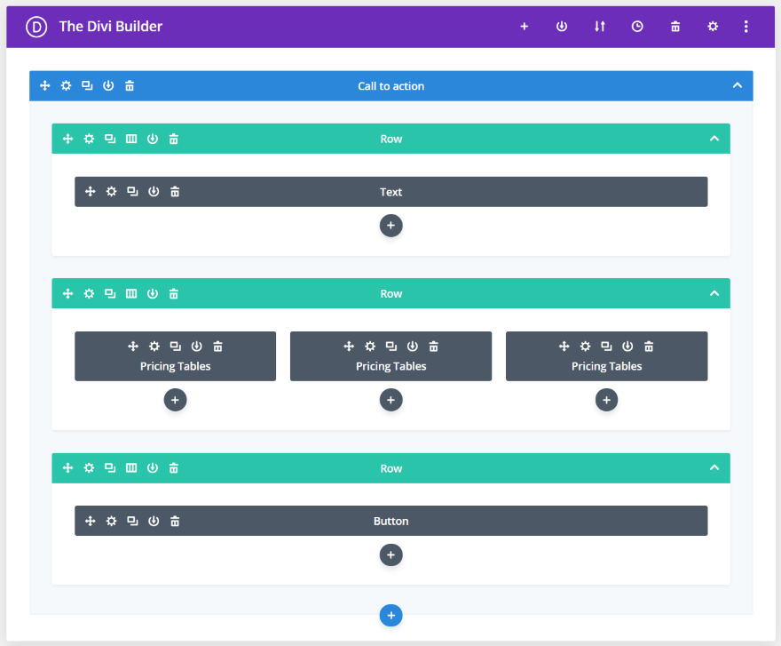Open builder history clock icon
781x646 pixels.
click(637, 27)
